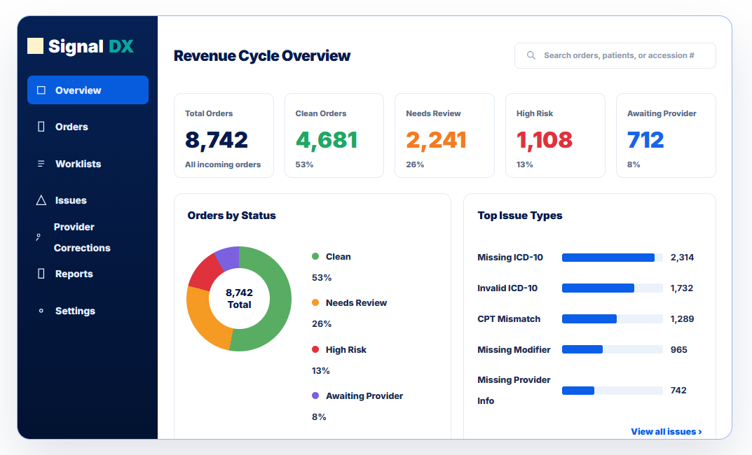Click the search magnifier icon
The image size is (752, 455).
pos(531,55)
